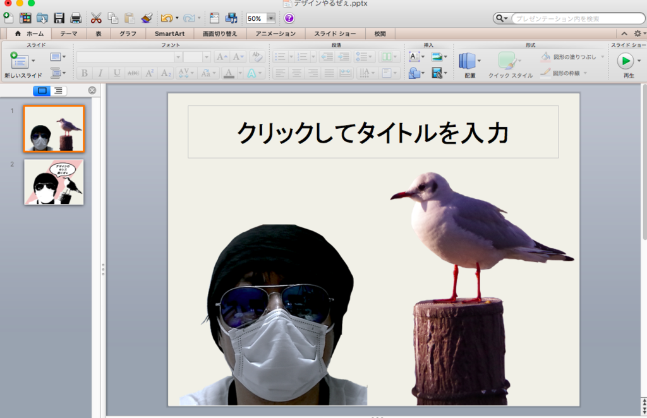Switch to the Themes (テーマ) tab
This screenshot has height=418, width=647.
(68, 34)
